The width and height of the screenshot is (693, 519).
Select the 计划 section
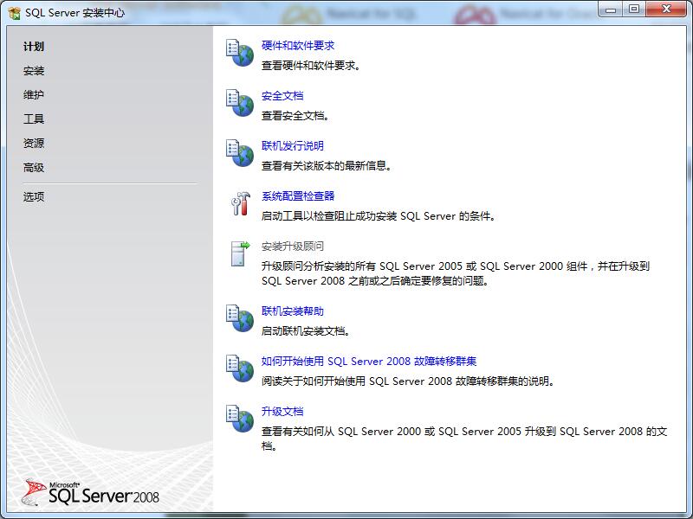click(x=33, y=46)
